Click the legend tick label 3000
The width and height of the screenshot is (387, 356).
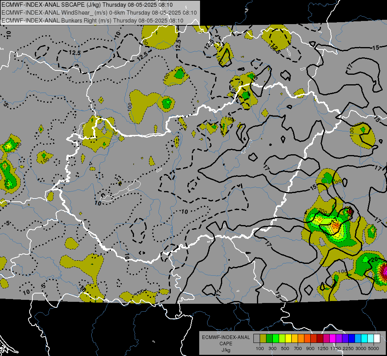tap(361, 348)
